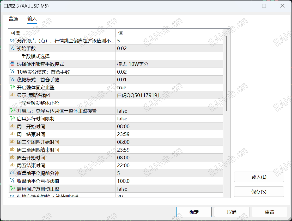Click the 载入(L) button

(259, 177)
